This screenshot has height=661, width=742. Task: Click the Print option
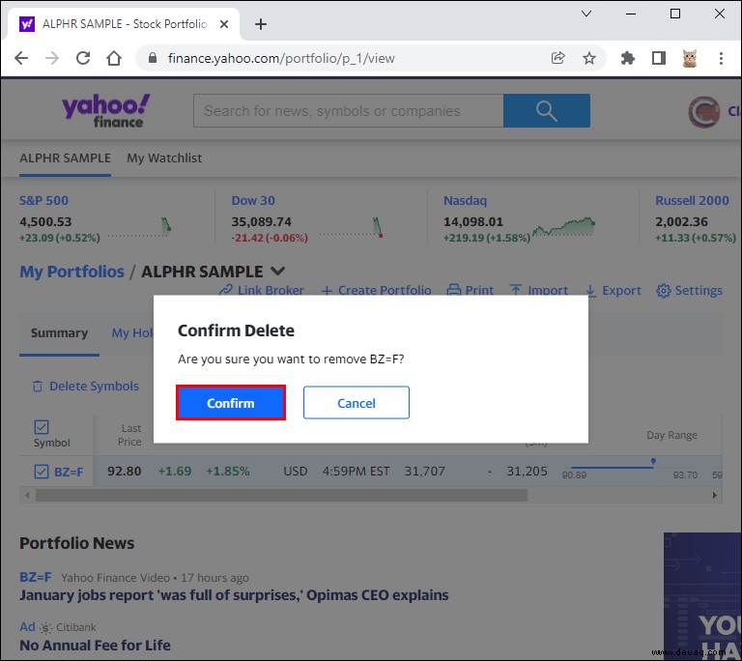click(x=471, y=290)
